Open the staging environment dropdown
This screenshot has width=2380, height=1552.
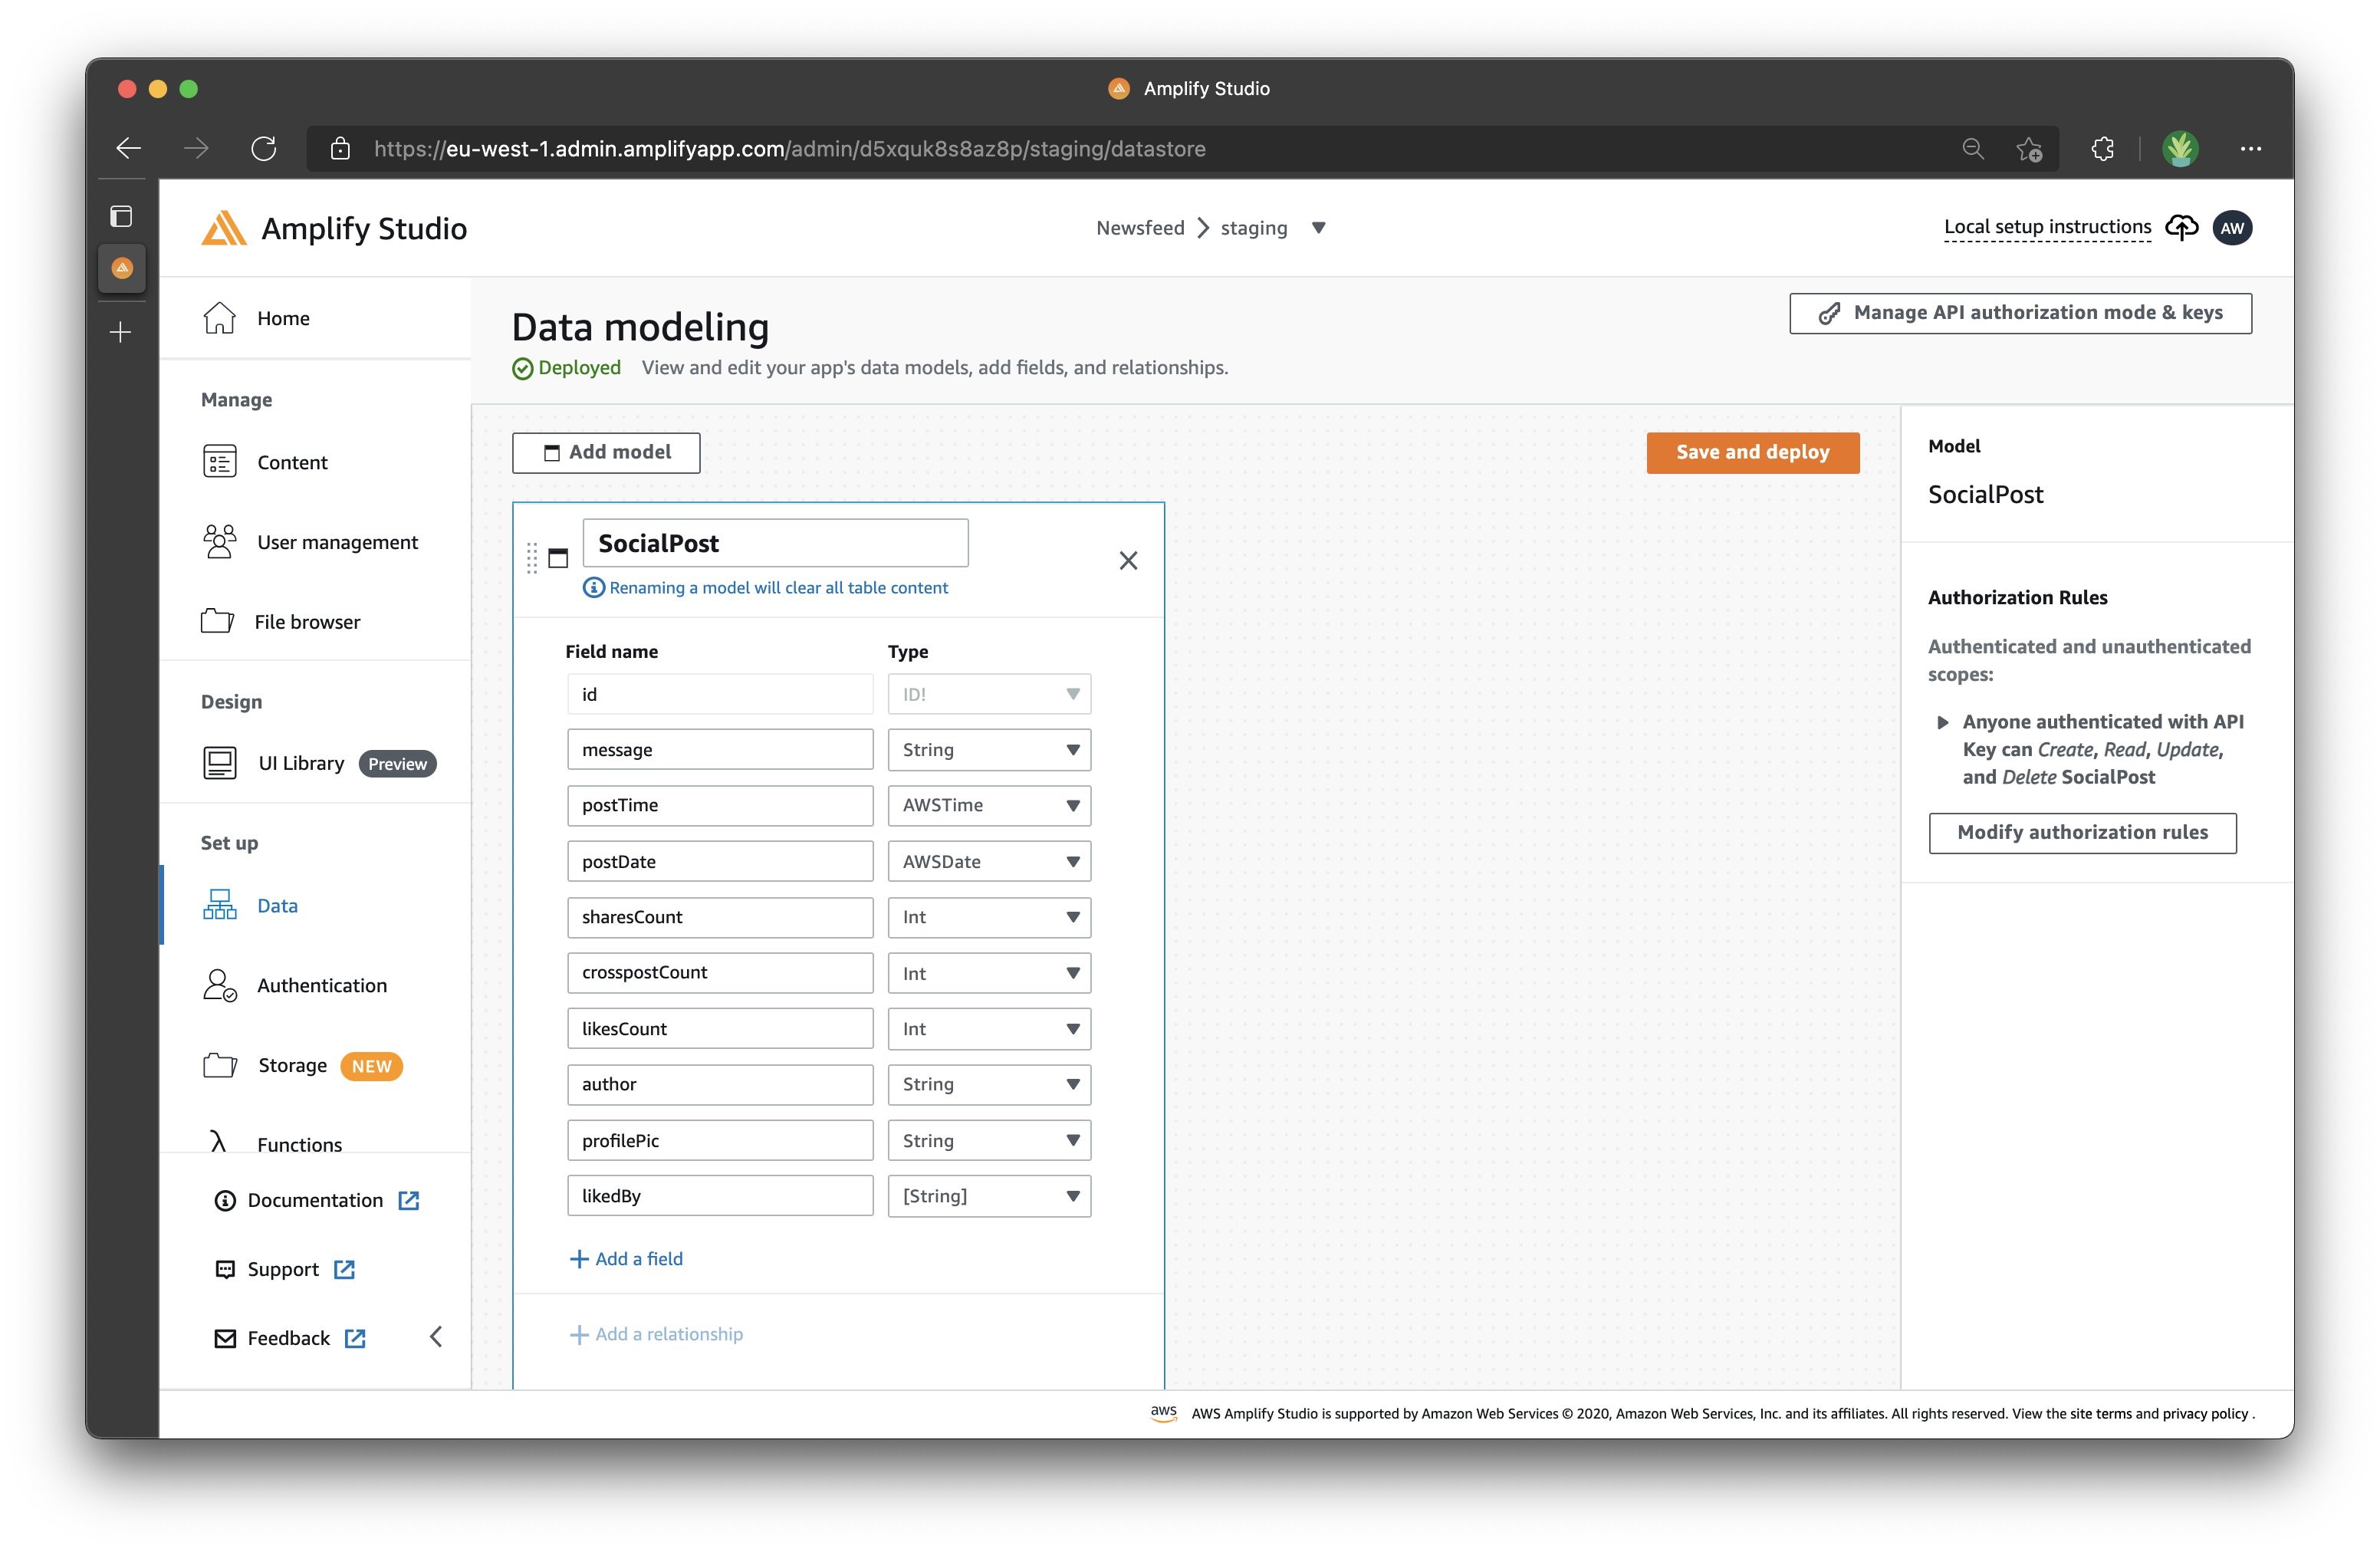tap(1319, 228)
